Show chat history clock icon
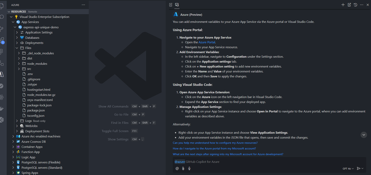The image size is (371, 175). point(355,5)
